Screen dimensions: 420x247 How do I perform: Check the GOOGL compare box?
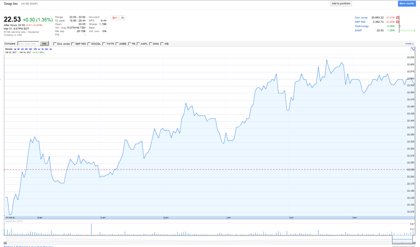tap(89, 44)
